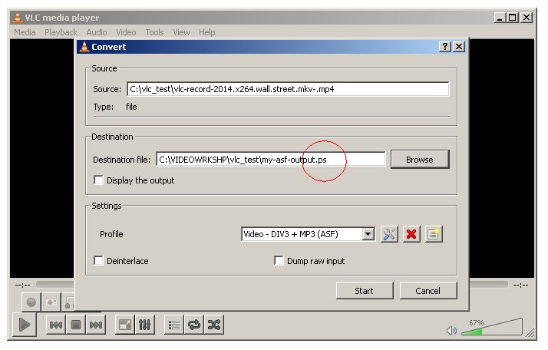Toggle shuffle random playback icon
548x350 pixels.
click(x=214, y=325)
